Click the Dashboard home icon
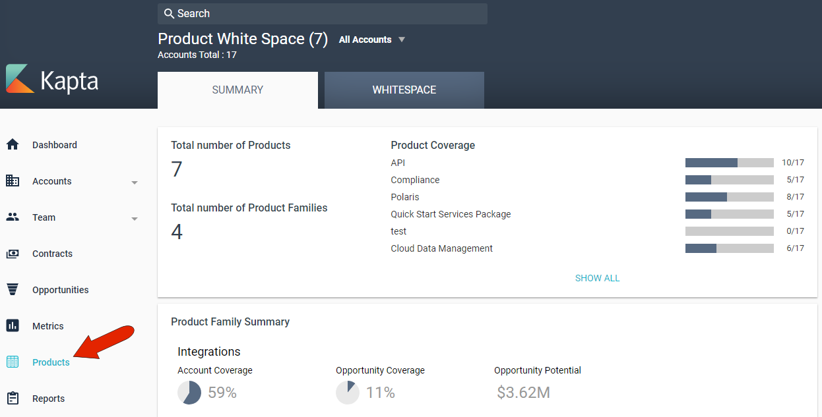 pos(13,145)
